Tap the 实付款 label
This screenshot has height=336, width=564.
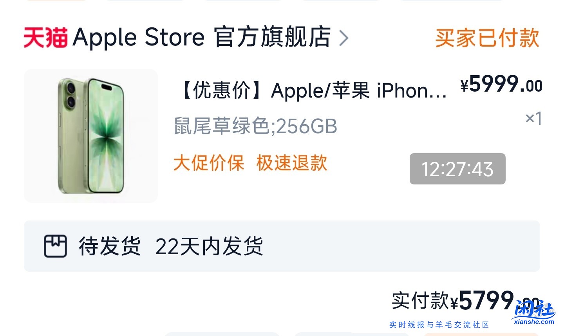(x=420, y=300)
